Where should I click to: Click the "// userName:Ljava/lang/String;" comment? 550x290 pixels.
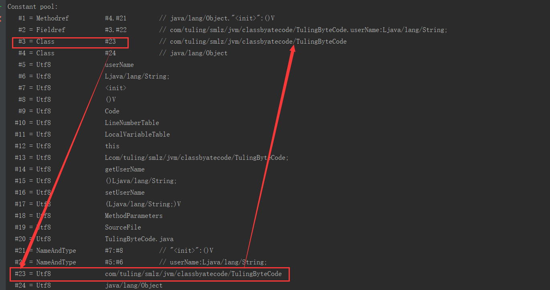pyautogui.click(x=213, y=262)
